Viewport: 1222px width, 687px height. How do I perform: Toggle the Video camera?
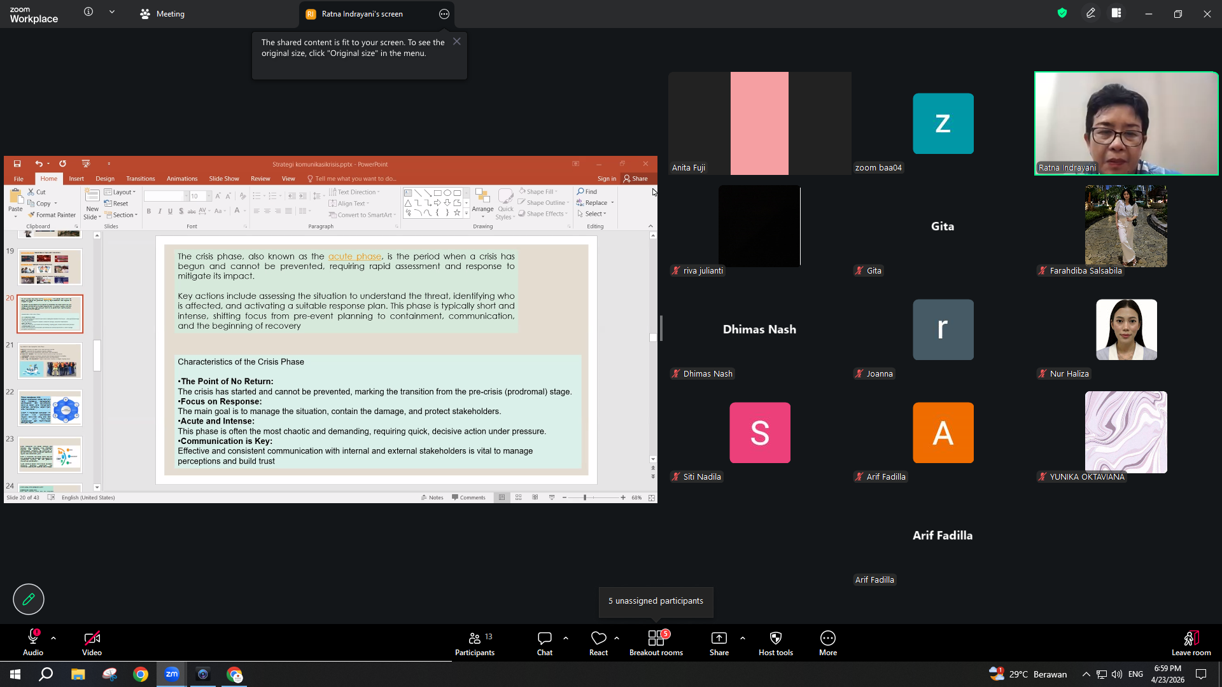[x=92, y=643]
